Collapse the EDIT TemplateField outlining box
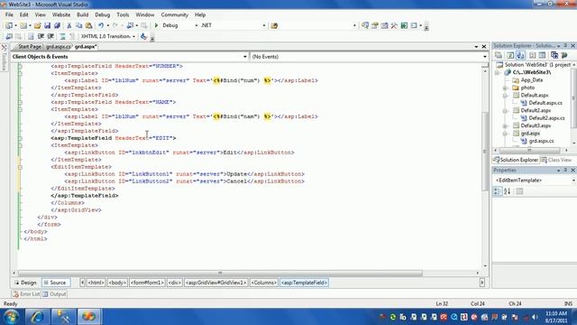The width and height of the screenshot is (577, 325). tap(20, 138)
